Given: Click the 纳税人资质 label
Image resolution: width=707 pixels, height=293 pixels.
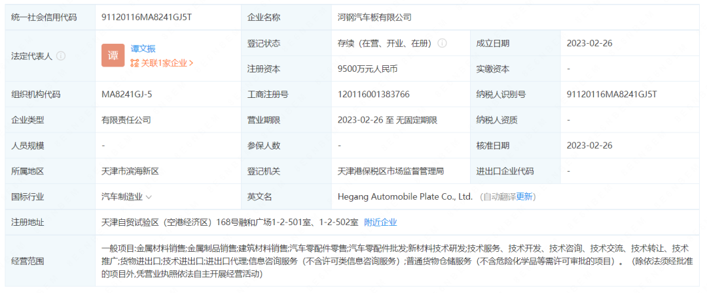Looking at the screenshot, I should (x=497, y=120).
